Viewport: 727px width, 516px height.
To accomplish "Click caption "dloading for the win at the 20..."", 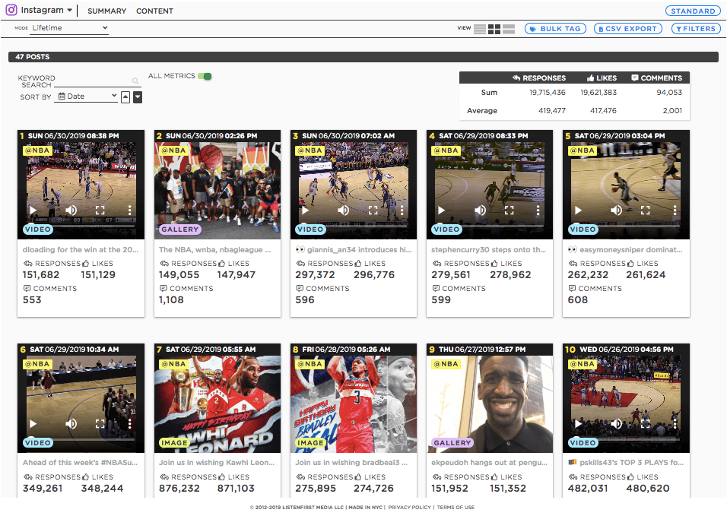I will (80, 250).
